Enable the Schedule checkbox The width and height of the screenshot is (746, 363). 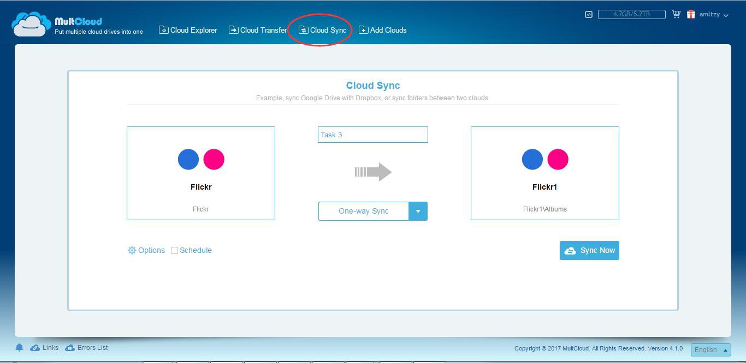(x=174, y=250)
